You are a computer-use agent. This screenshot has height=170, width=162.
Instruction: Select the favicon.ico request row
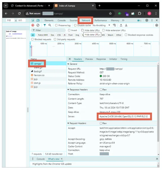[48, 75]
